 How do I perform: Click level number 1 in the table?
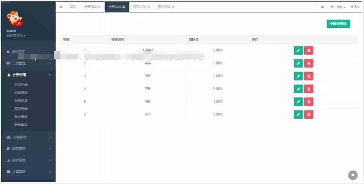point(85,50)
